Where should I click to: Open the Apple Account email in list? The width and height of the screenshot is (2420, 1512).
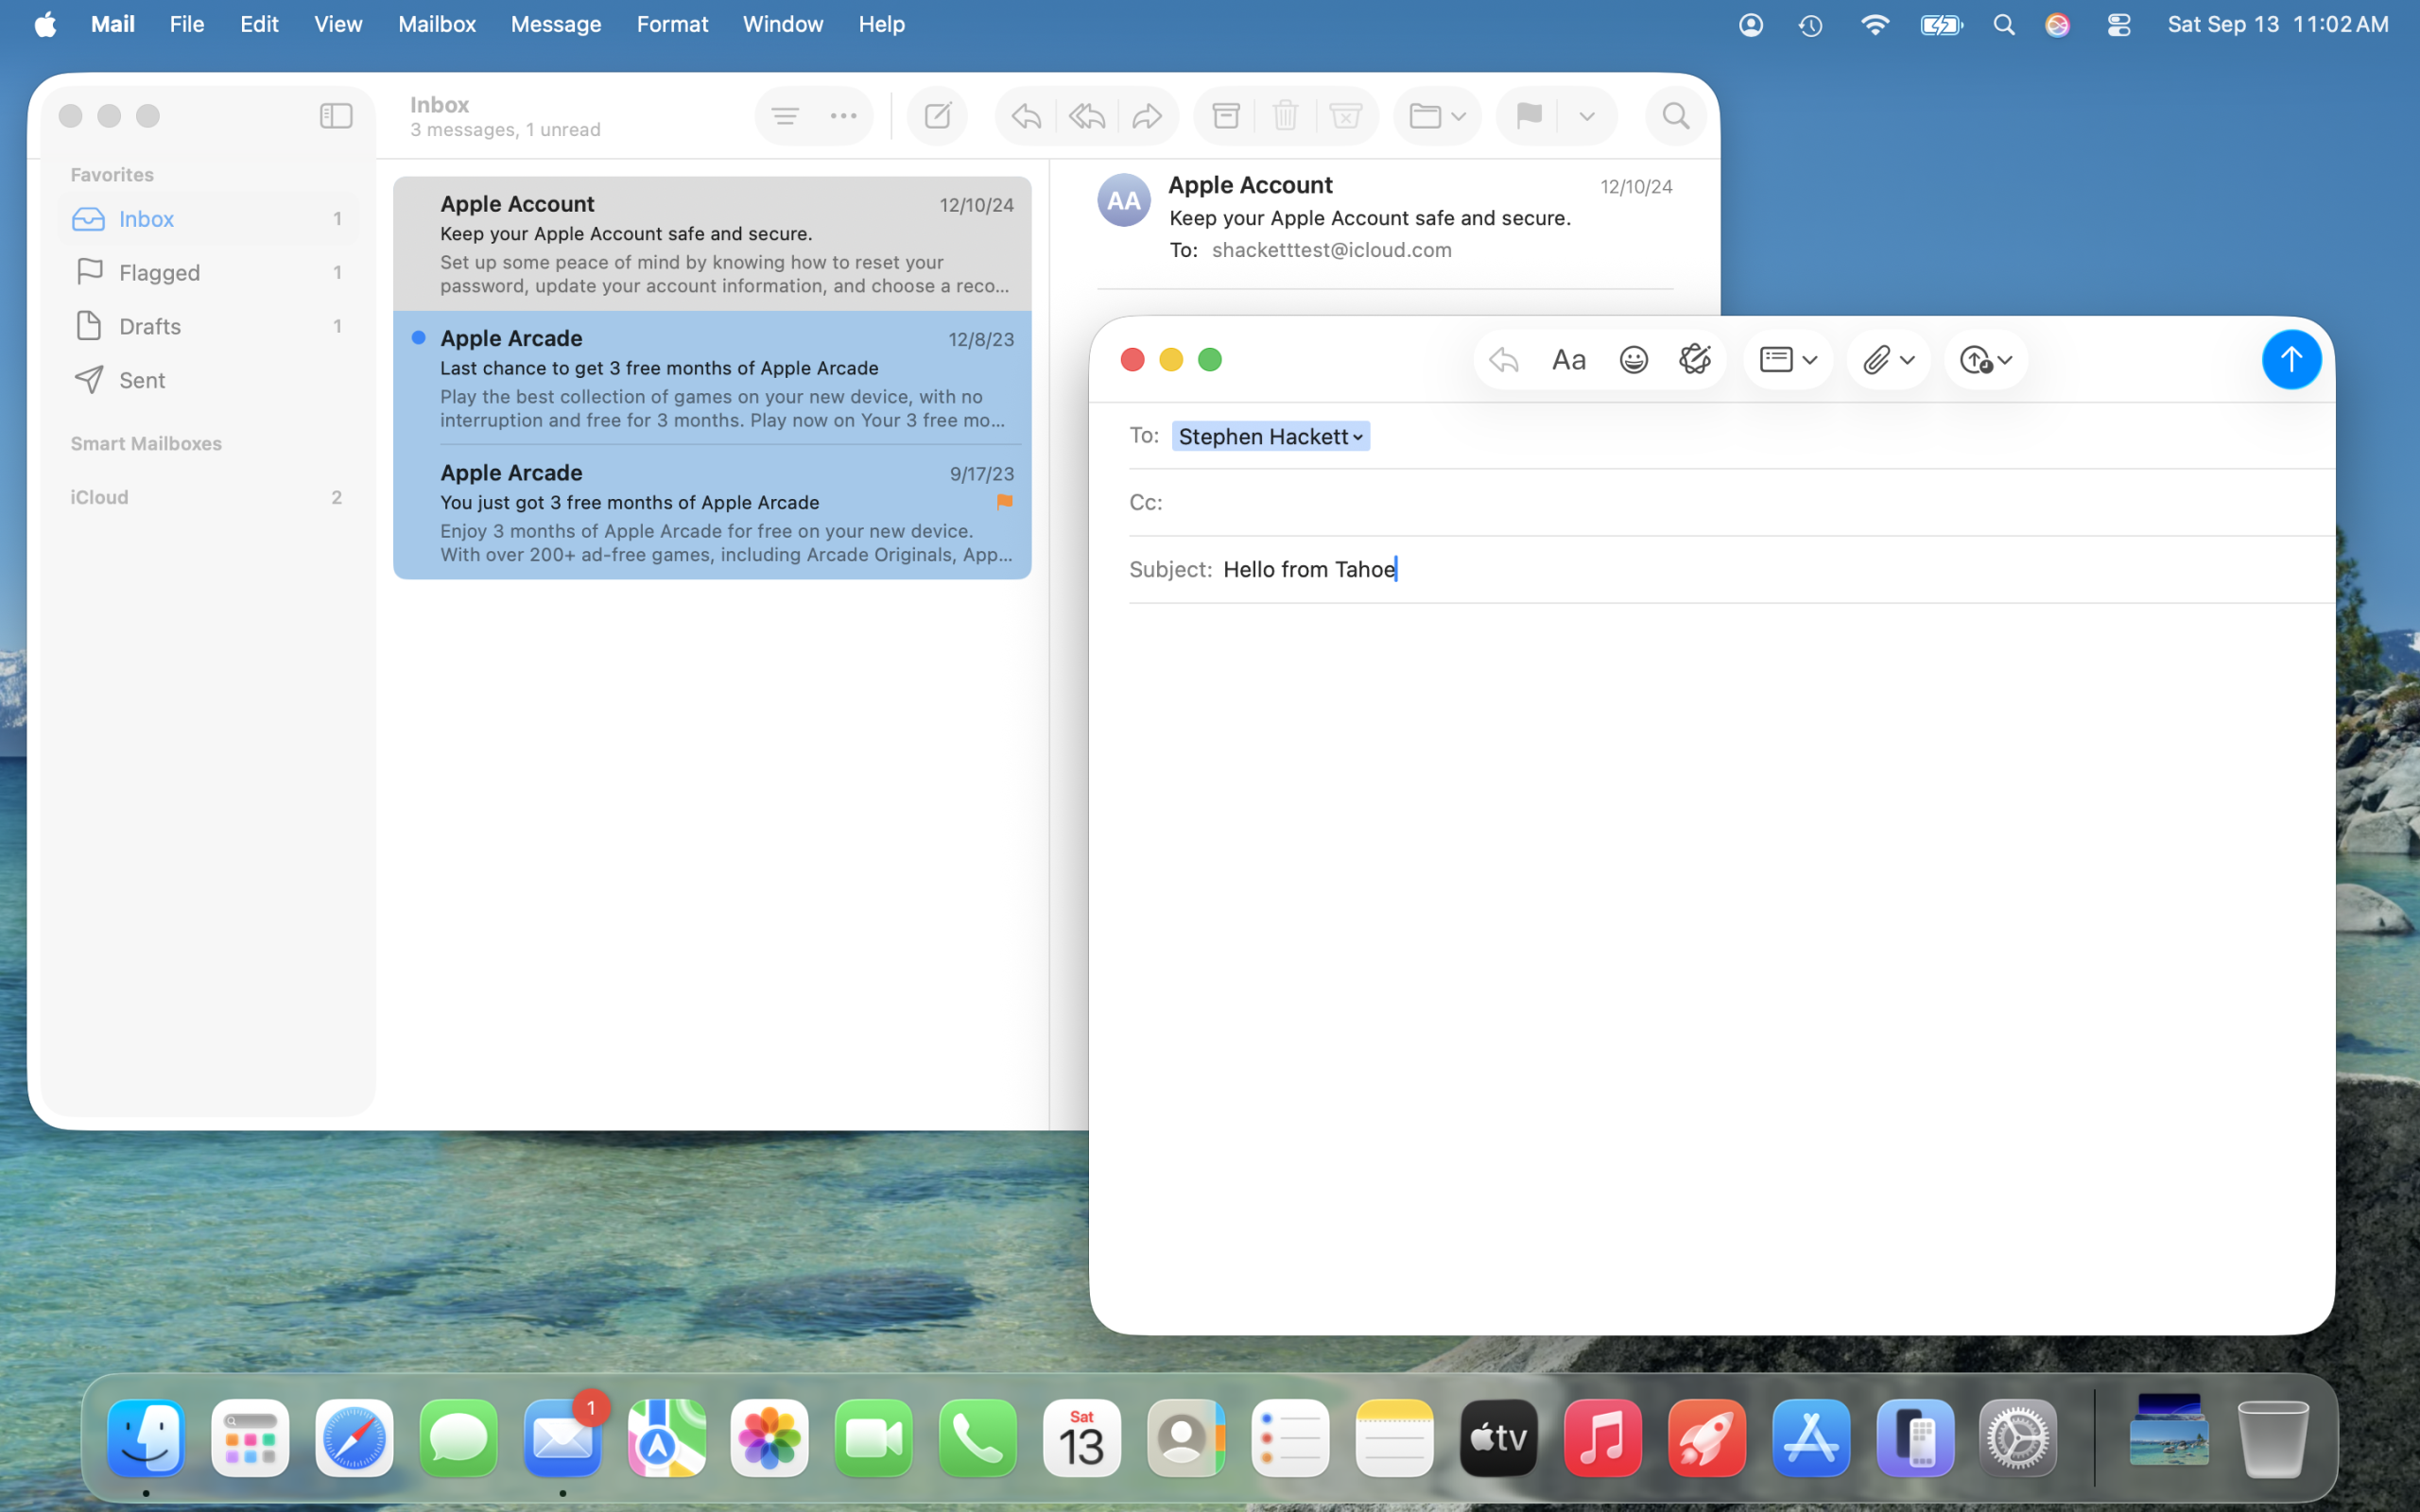click(x=712, y=243)
